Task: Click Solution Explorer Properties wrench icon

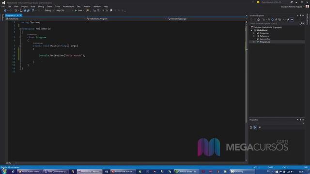Action: coord(288,19)
